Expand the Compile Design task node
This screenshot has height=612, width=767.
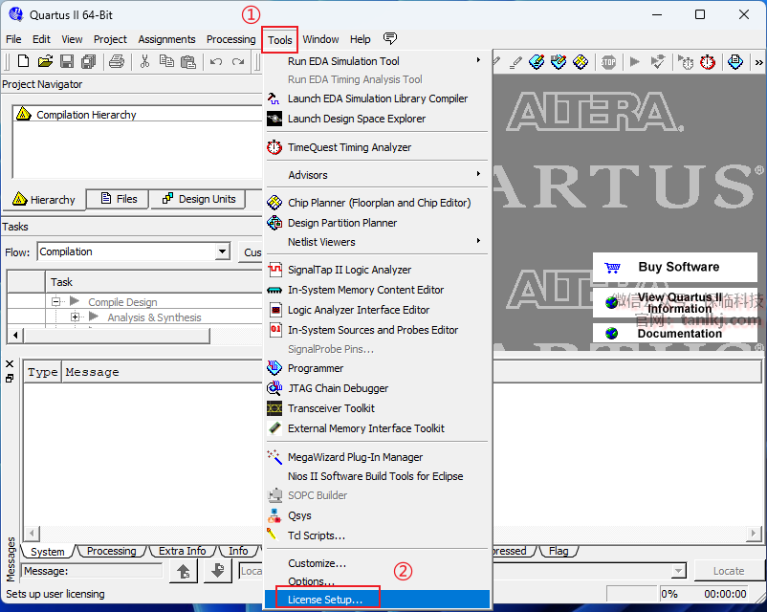click(x=56, y=302)
